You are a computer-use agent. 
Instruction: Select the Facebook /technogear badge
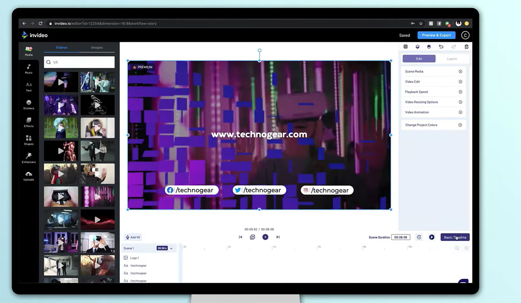pyautogui.click(x=192, y=190)
